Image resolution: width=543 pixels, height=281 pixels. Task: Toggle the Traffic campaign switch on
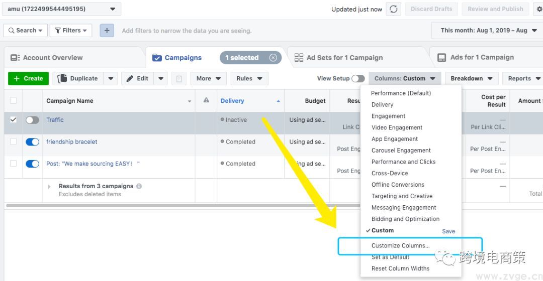(x=32, y=120)
